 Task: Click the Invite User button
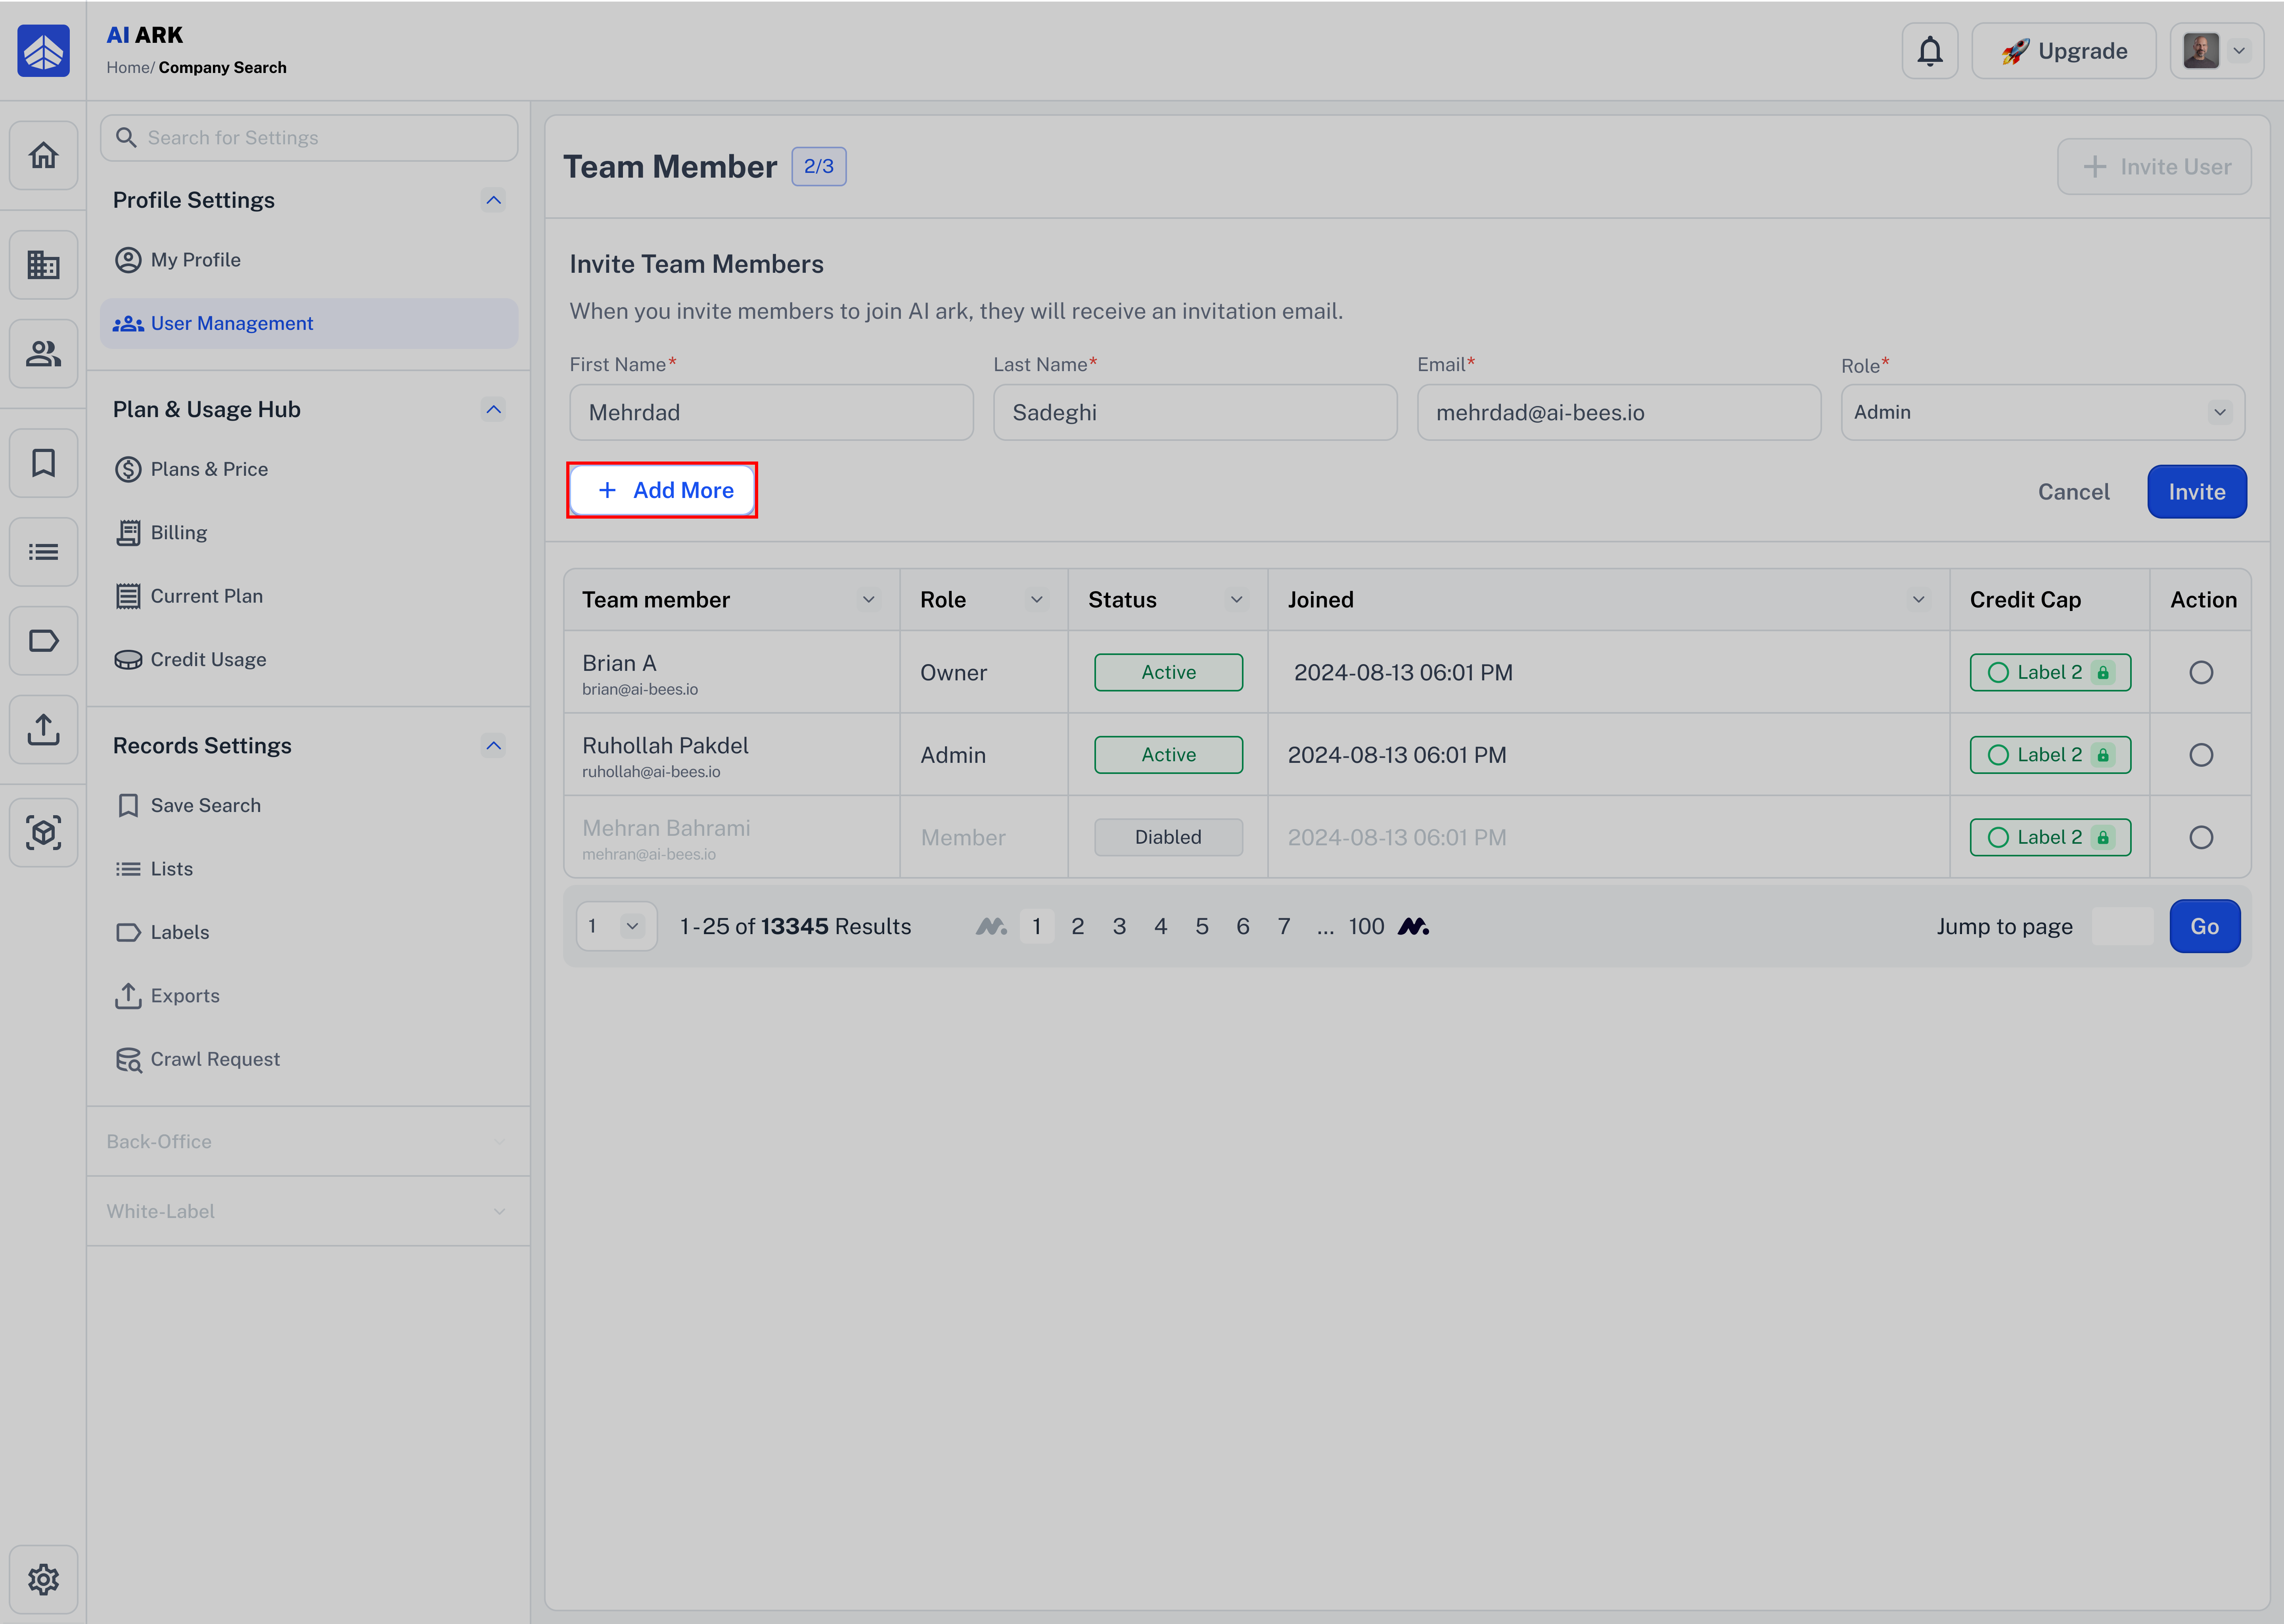2154,167
